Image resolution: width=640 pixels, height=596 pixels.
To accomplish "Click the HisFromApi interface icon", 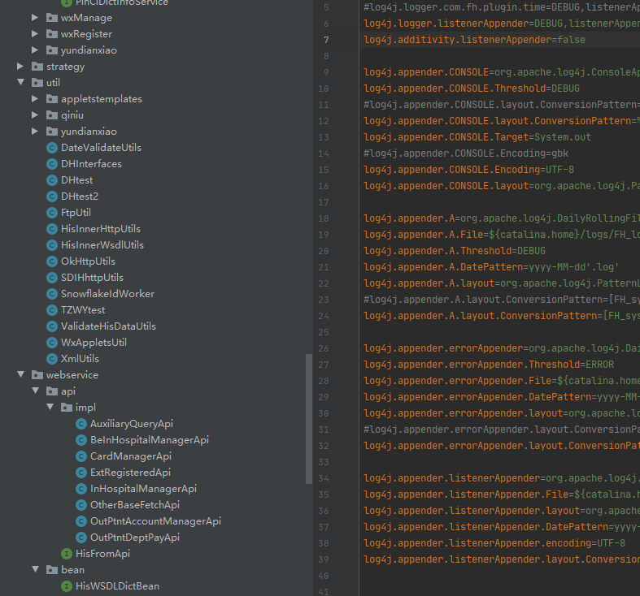I will (x=67, y=554).
